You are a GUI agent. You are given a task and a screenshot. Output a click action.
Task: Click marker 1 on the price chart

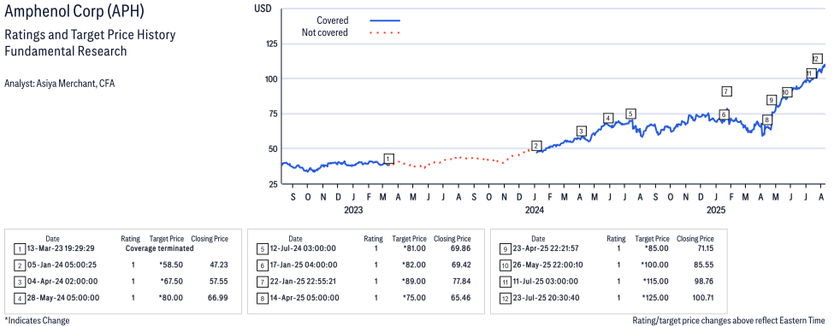pyautogui.click(x=389, y=159)
